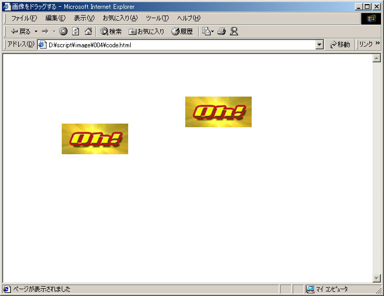Viewport: 384px width, 296px height.
Task: Click the Print icon in toolbar
Action: pyautogui.click(x=222, y=31)
